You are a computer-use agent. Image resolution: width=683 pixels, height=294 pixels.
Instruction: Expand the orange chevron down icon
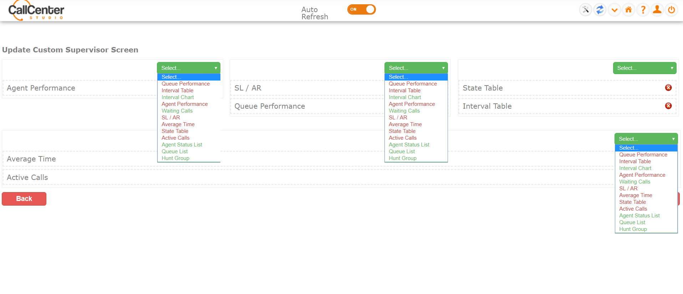614,10
